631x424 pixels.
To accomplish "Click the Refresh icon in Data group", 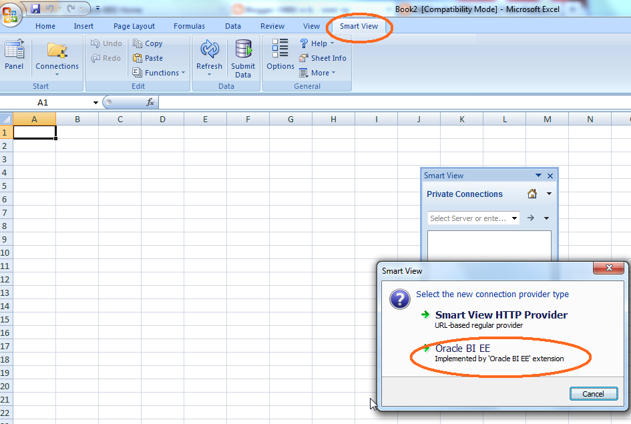I will tap(209, 56).
